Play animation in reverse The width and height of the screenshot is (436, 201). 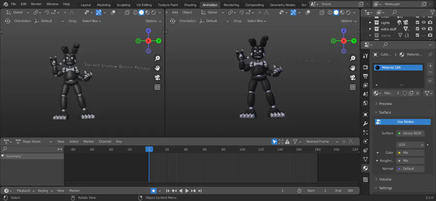tap(181, 191)
